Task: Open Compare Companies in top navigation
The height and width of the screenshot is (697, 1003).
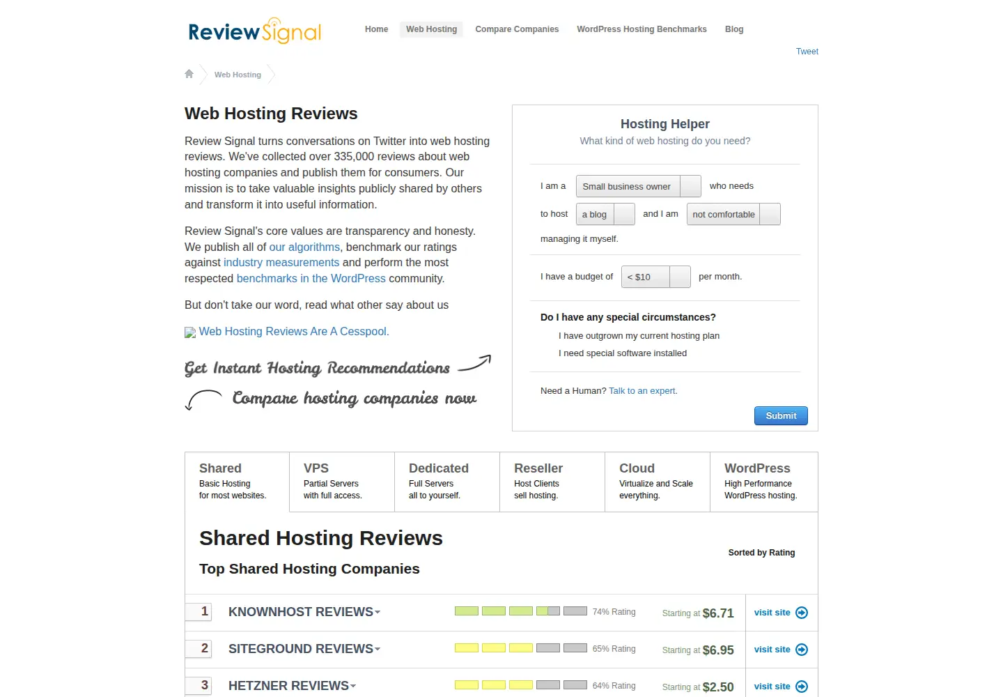Action: [517, 29]
